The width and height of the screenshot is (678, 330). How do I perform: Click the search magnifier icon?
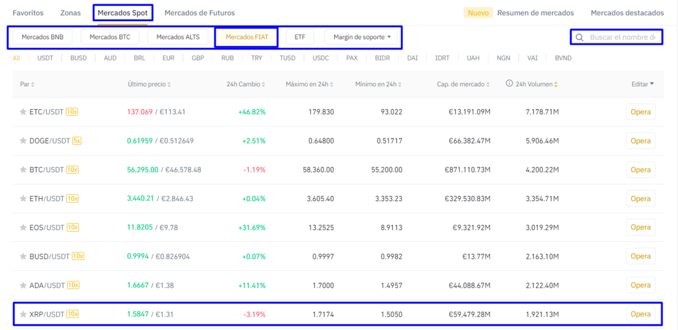point(579,38)
